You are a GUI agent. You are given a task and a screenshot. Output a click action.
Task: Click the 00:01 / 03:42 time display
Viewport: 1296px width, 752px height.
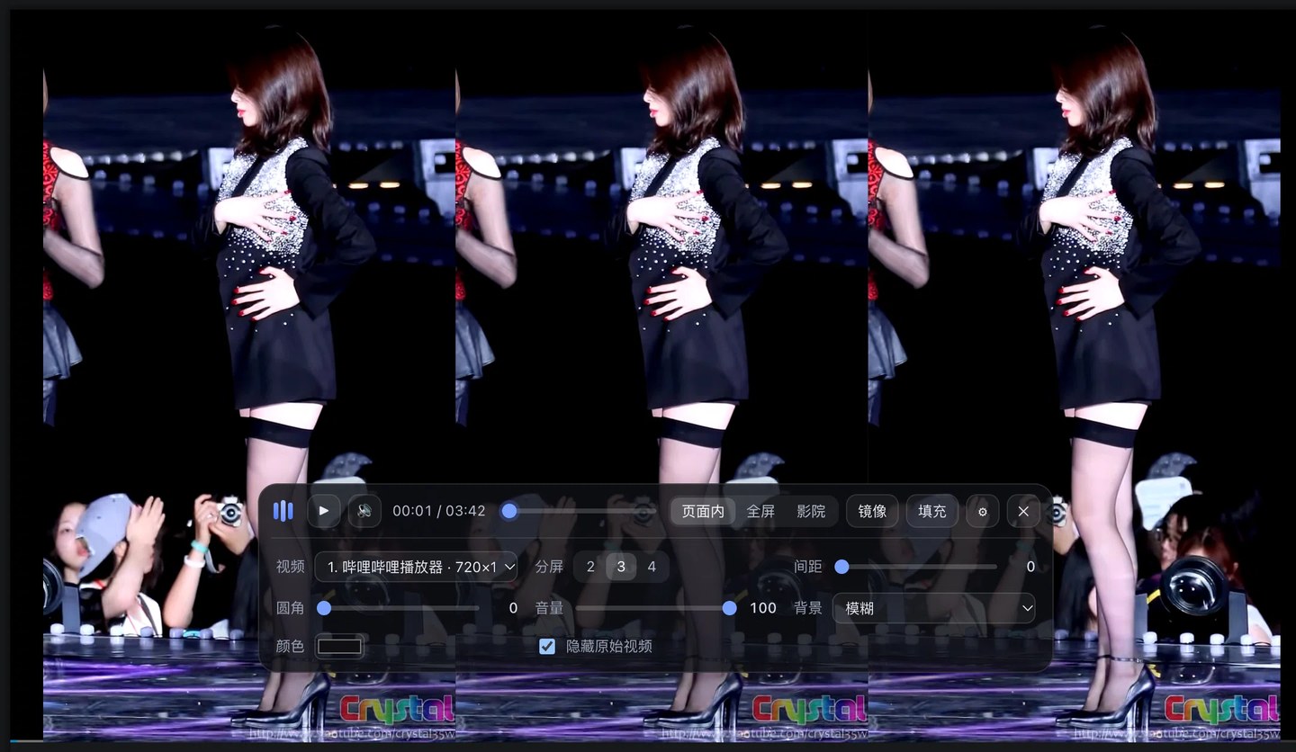coord(439,511)
